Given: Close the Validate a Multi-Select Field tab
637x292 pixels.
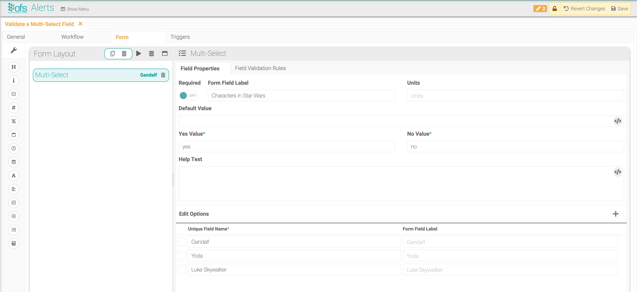Looking at the screenshot, I should pos(81,24).
